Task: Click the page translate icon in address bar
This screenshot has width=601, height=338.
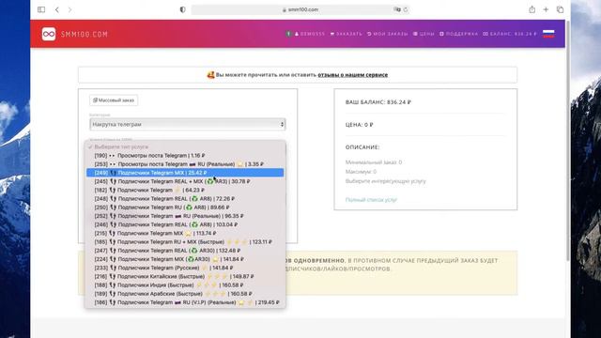Action: click(397, 9)
